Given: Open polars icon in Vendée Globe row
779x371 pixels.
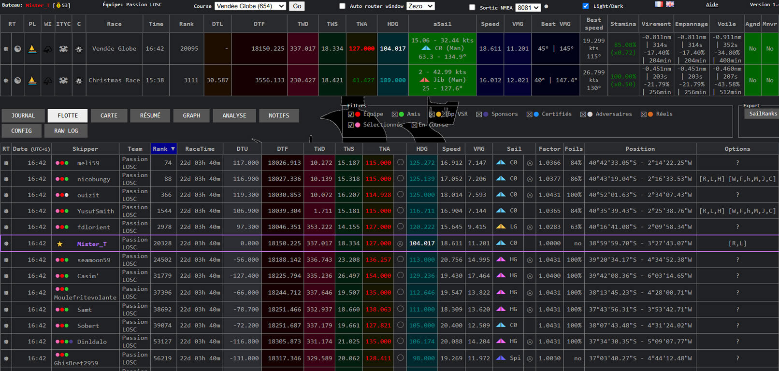Looking at the screenshot, I should coord(17,49).
